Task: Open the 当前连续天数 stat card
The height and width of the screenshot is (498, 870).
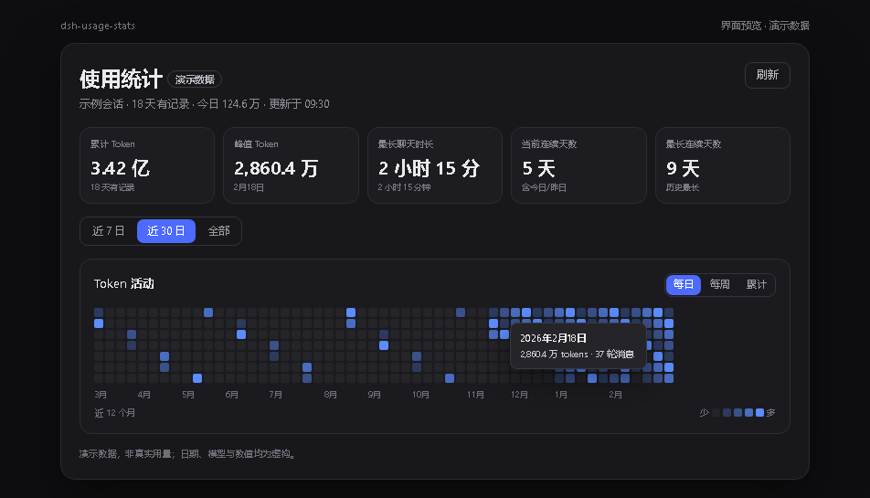Action: [578, 165]
